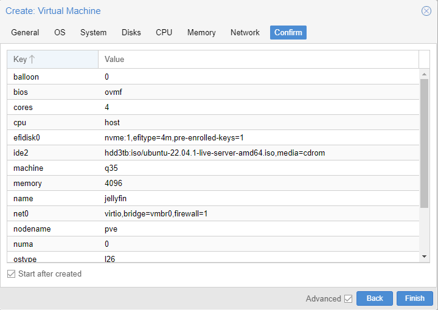Switch to the OS tab
The image size is (438, 310).
(60, 32)
